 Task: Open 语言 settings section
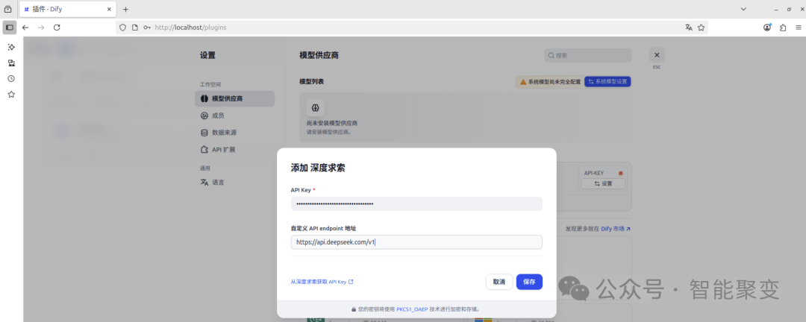(235, 183)
